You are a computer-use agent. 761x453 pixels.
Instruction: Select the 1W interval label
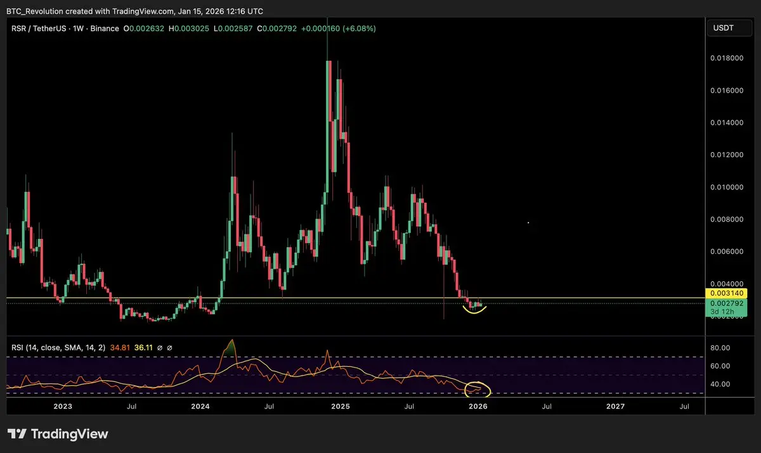tap(79, 29)
